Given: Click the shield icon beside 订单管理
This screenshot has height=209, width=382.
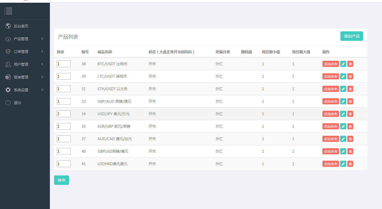Looking at the screenshot, I should (x=8, y=52).
